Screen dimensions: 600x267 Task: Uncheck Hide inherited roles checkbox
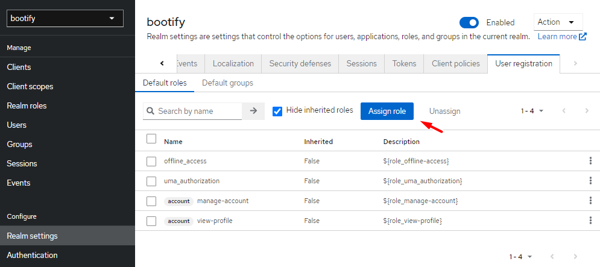pos(277,111)
